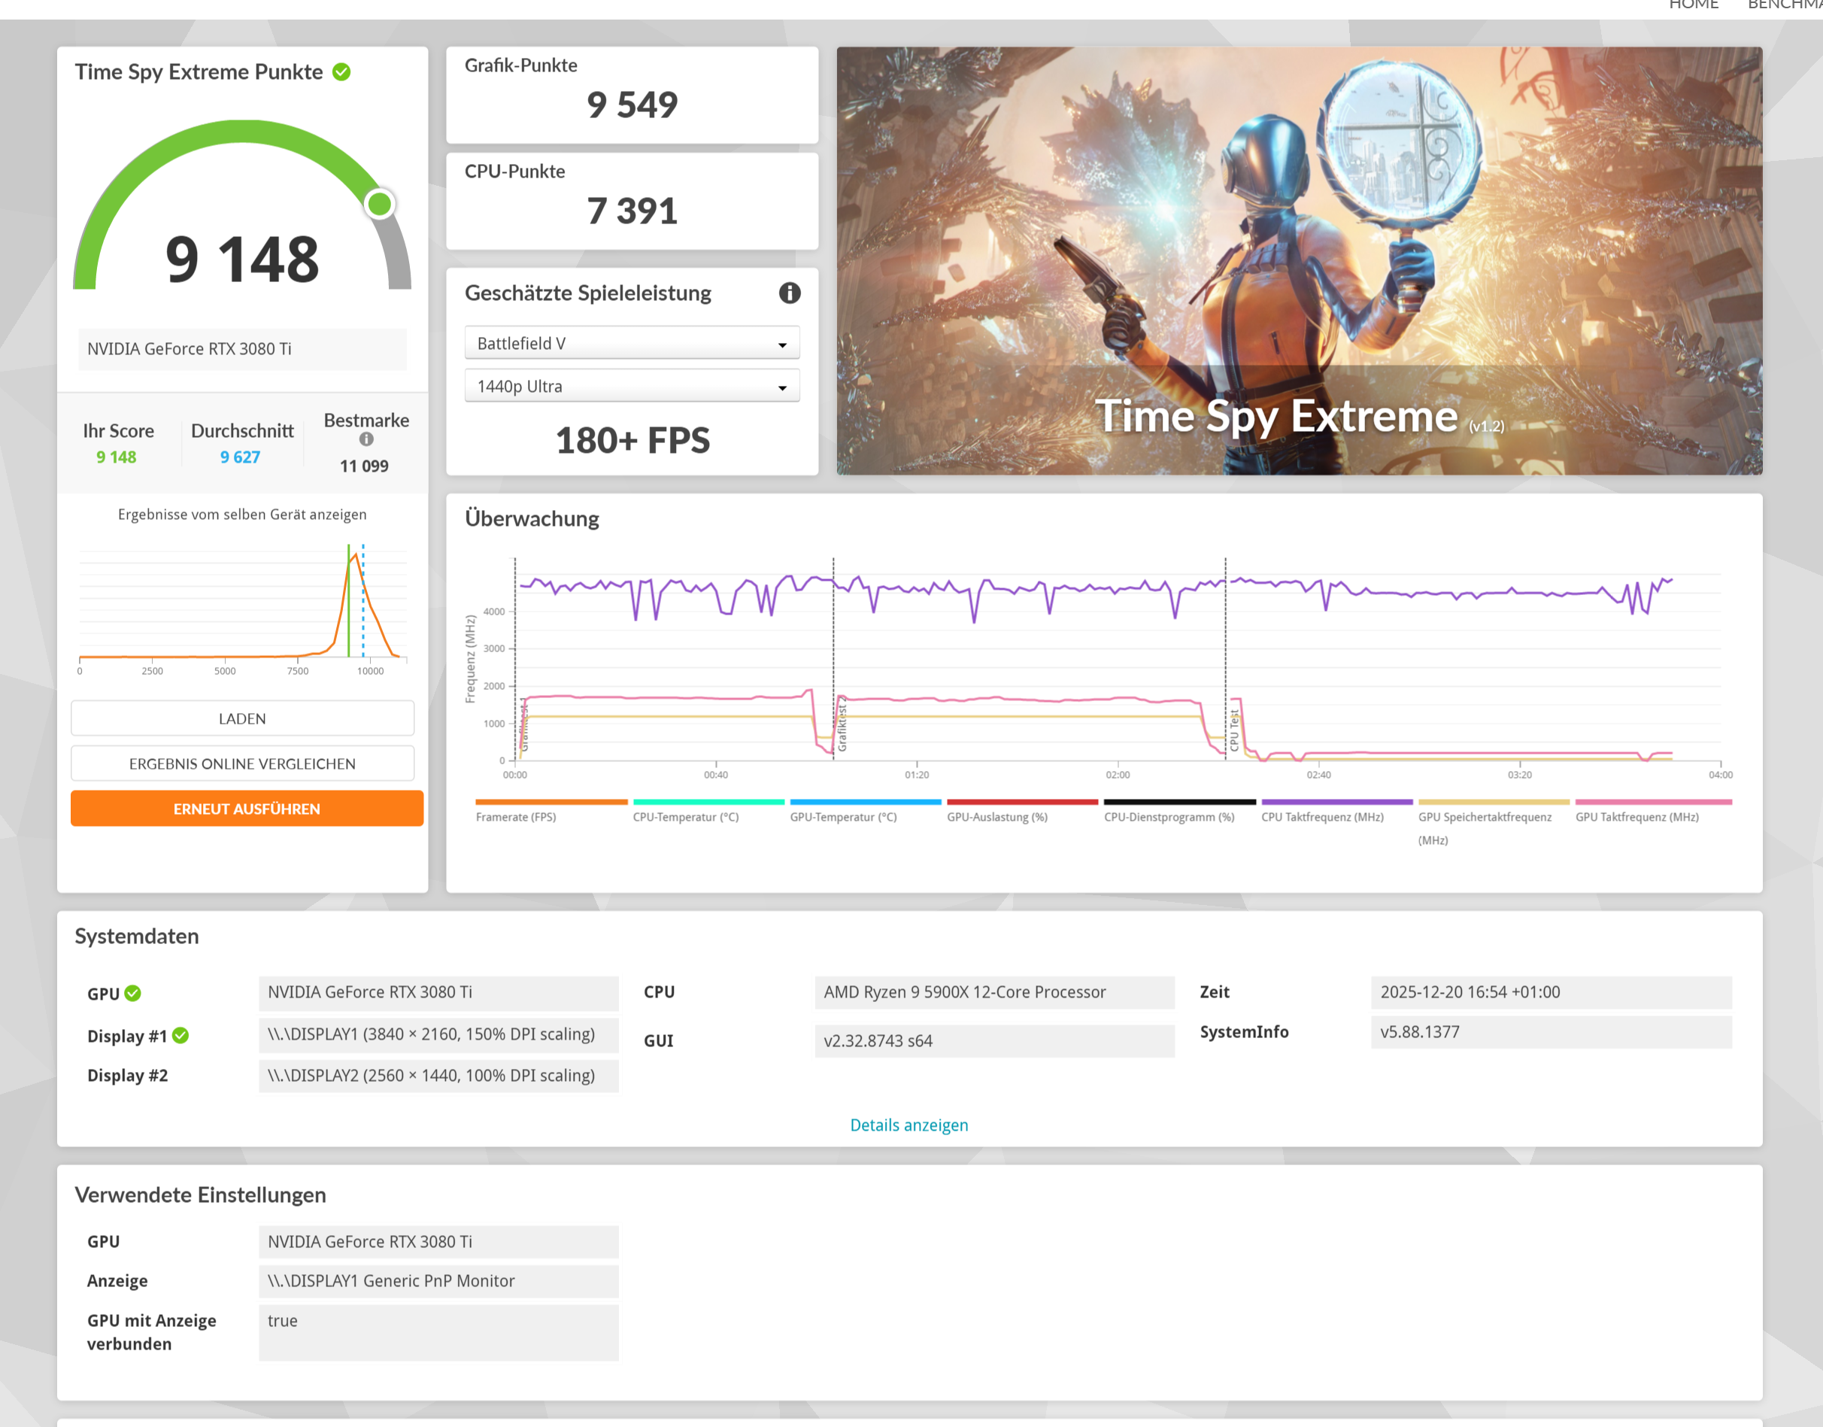
Task: Click the CPU Taktfrequenz legend entry
Action: click(x=1322, y=817)
